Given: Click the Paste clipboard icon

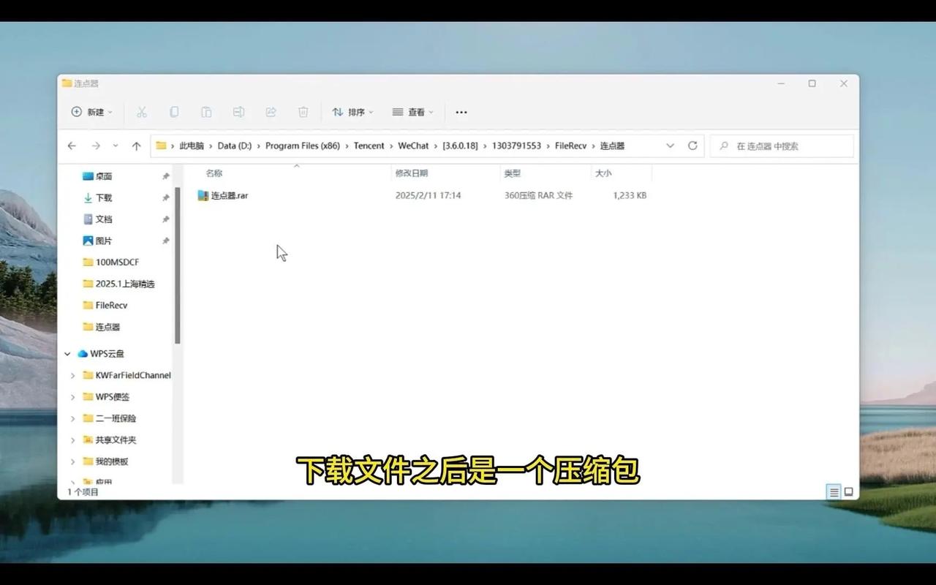Looking at the screenshot, I should (x=206, y=112).
